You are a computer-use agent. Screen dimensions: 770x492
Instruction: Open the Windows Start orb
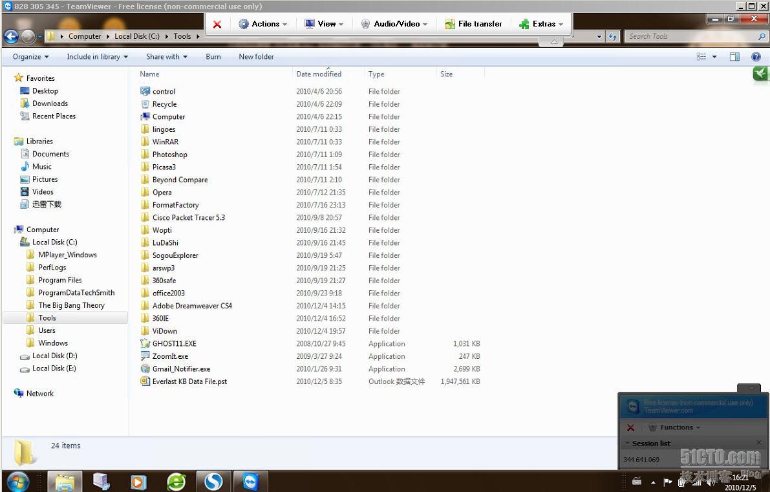coord(19,482)
